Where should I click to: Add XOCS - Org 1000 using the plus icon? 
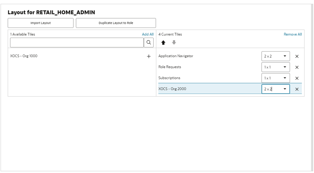click(x=149, y=56)
